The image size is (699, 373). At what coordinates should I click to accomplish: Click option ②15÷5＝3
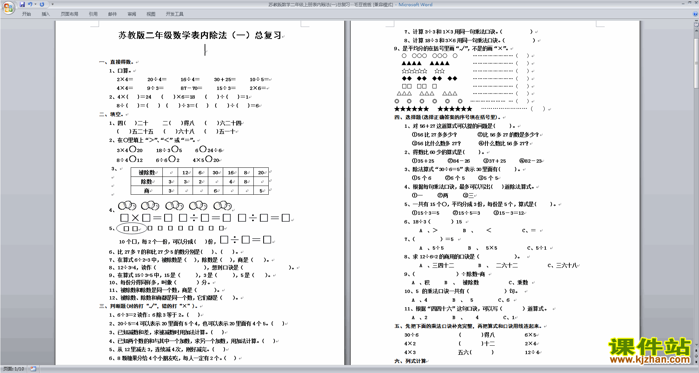[x=466, y=213]
